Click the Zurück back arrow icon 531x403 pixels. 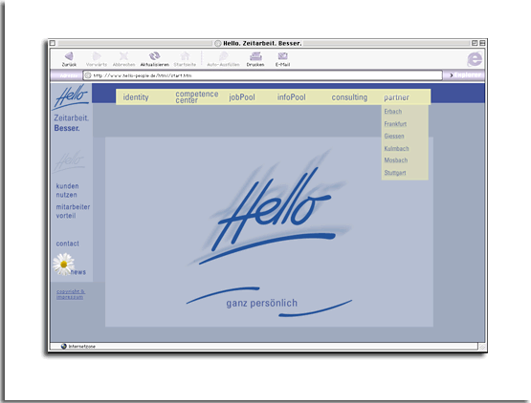[x=69, y=56]
